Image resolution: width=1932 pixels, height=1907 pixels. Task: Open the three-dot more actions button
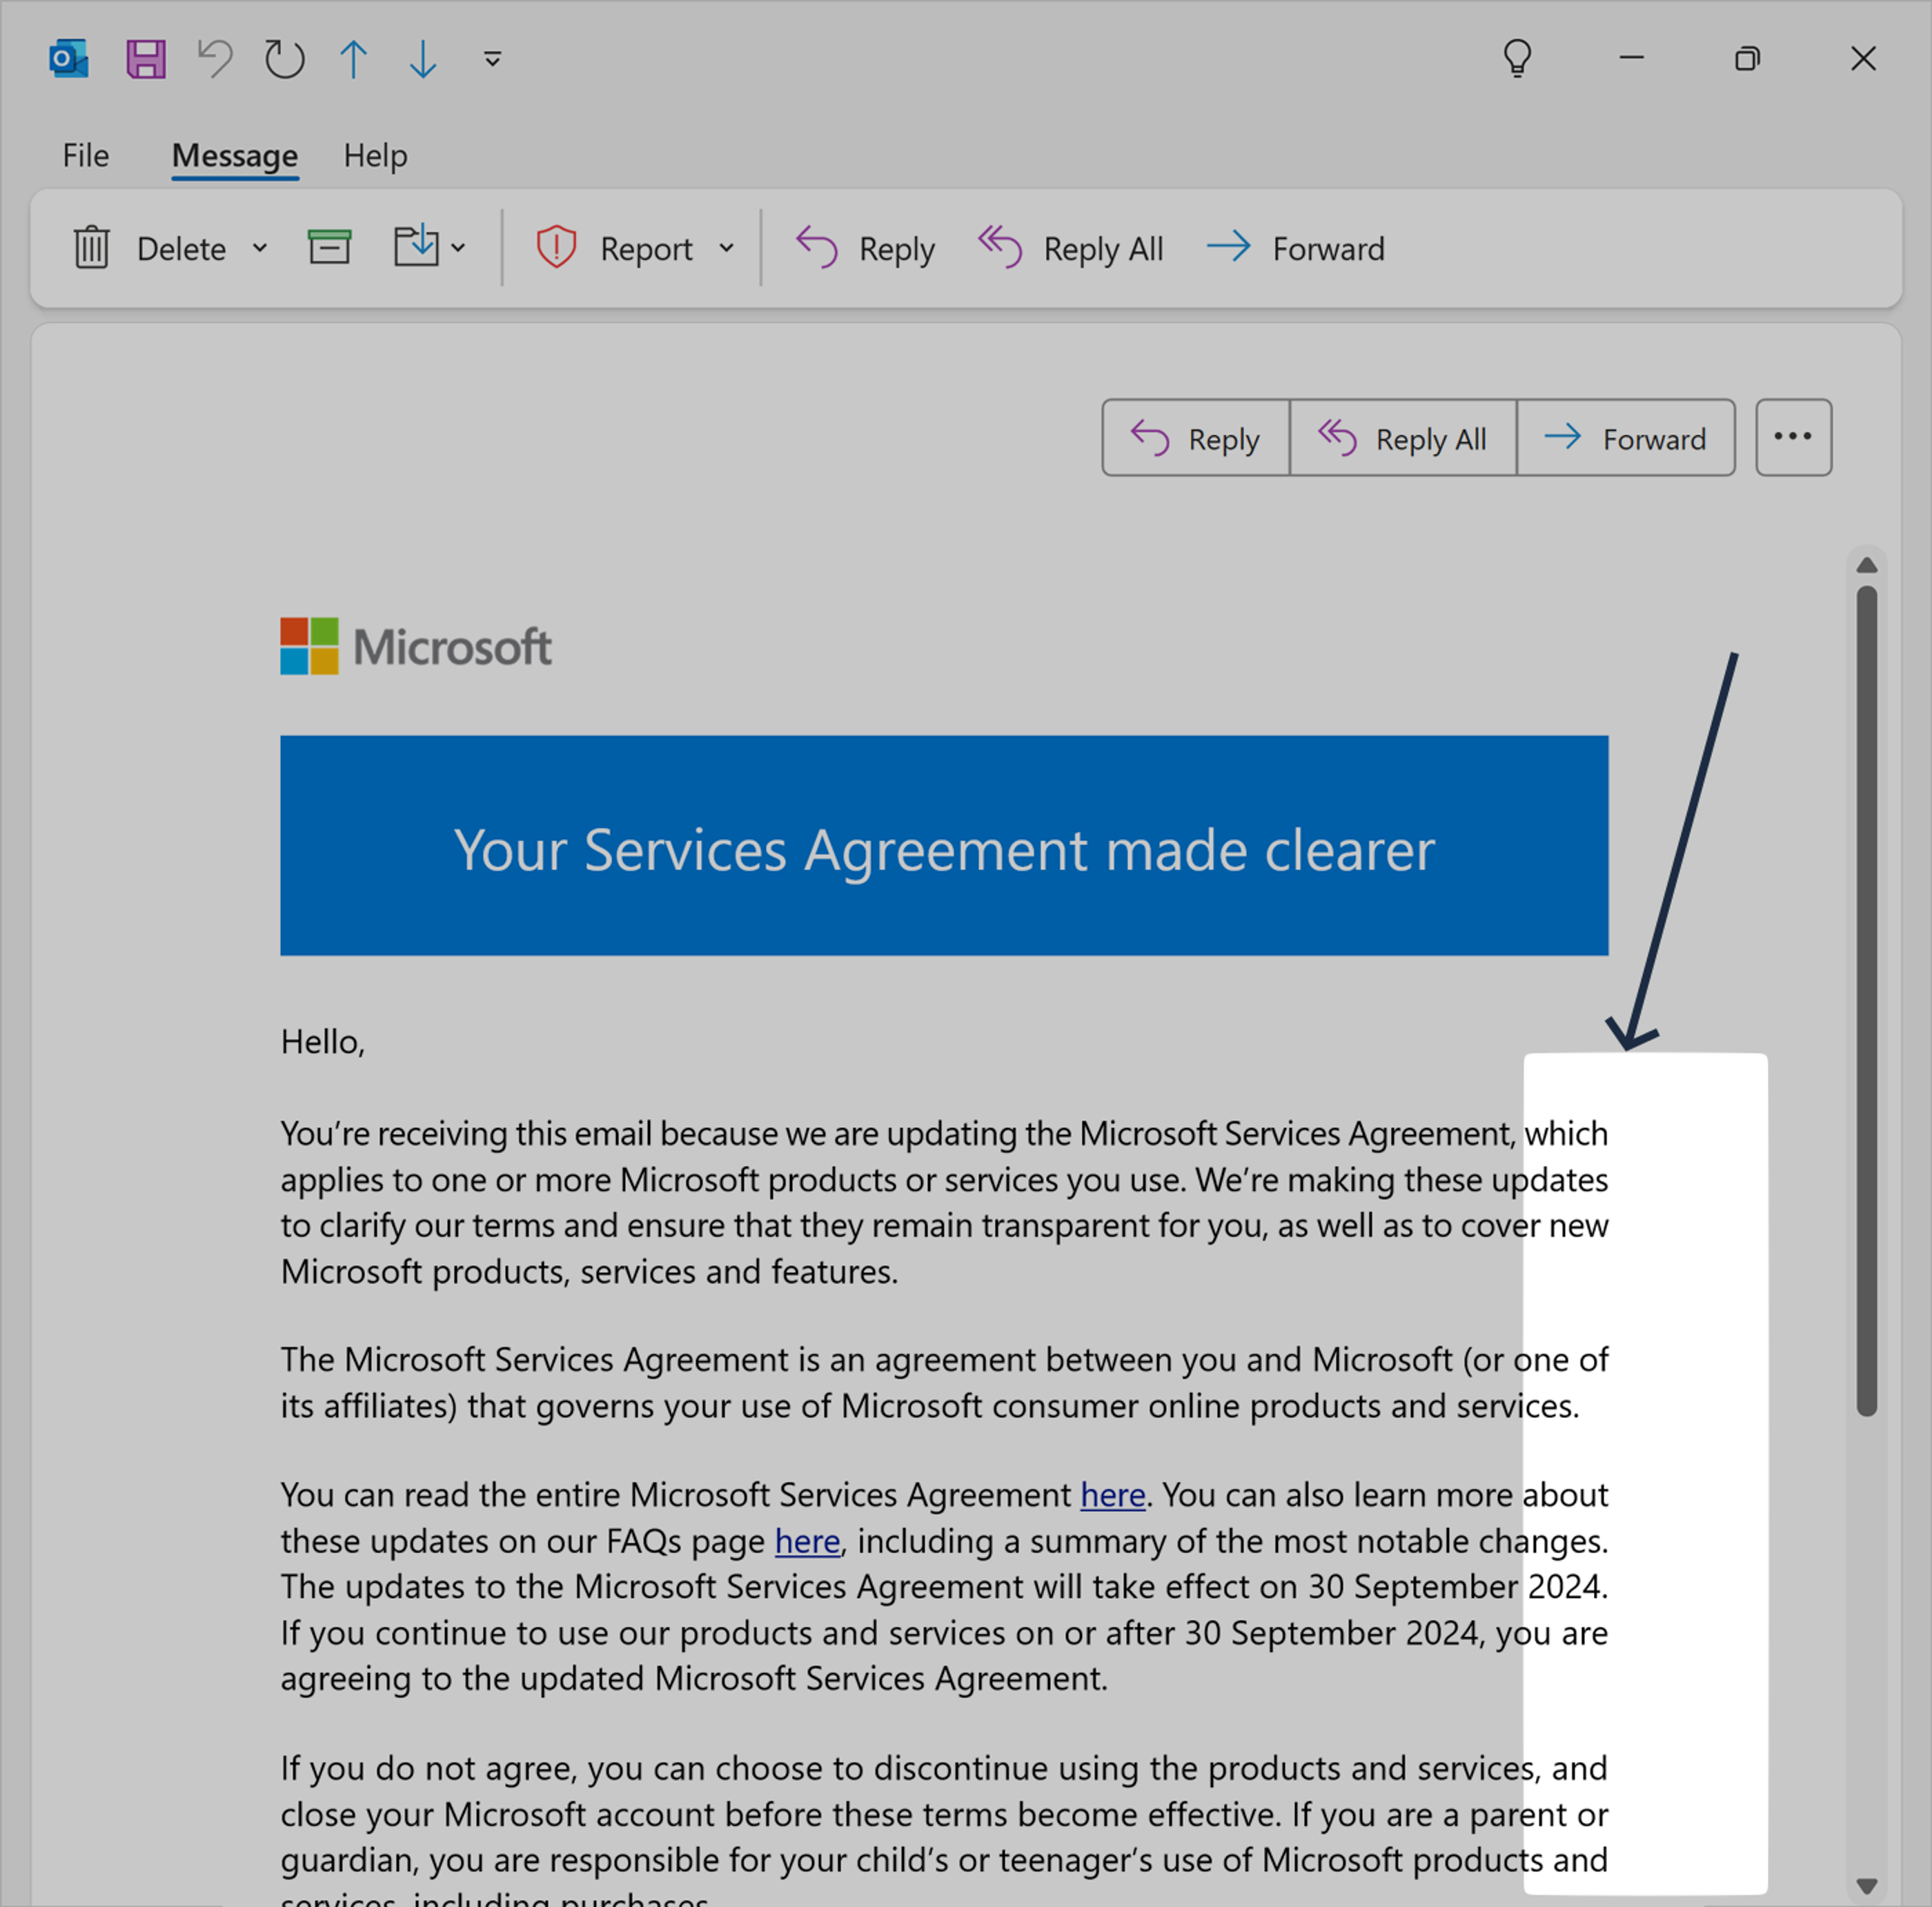[x=1792, y=437]
